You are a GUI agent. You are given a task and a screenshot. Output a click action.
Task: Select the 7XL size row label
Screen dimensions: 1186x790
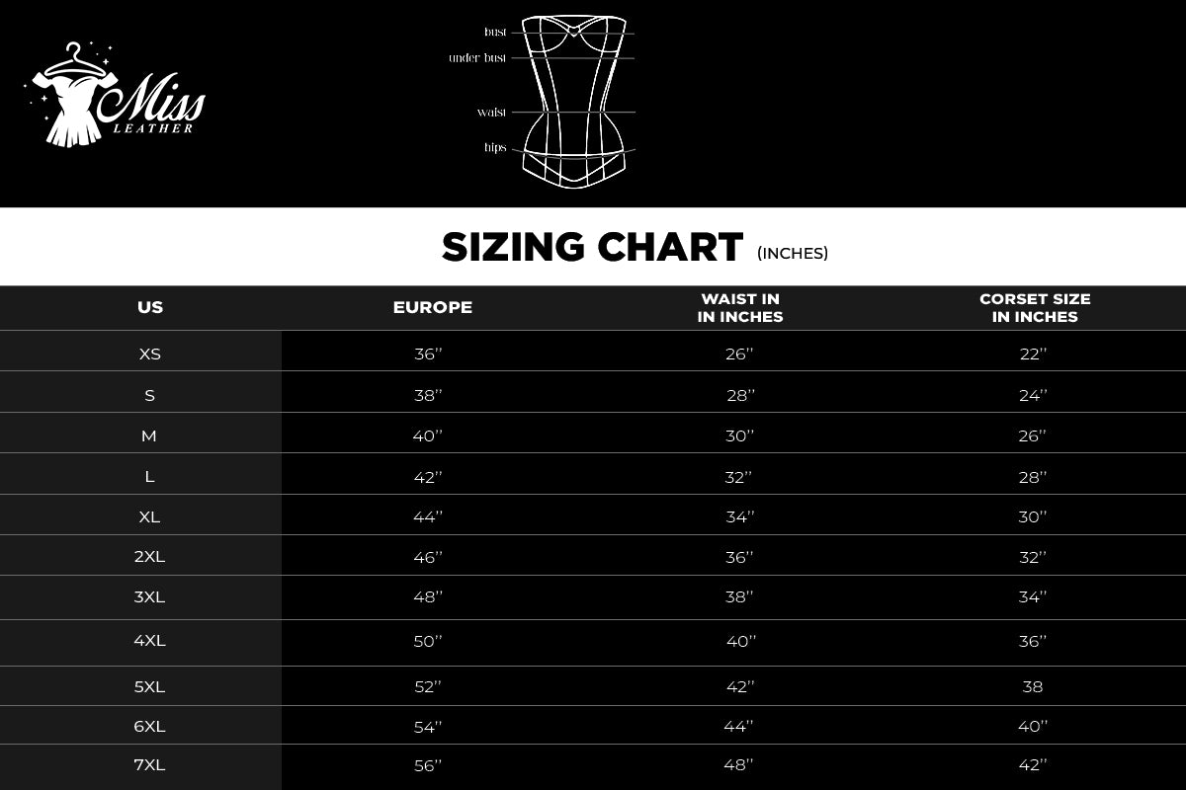(150, 764)
